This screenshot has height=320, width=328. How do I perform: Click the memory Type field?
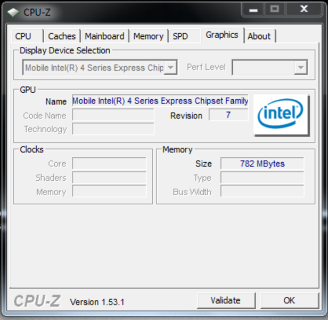[x=263, y=177]
